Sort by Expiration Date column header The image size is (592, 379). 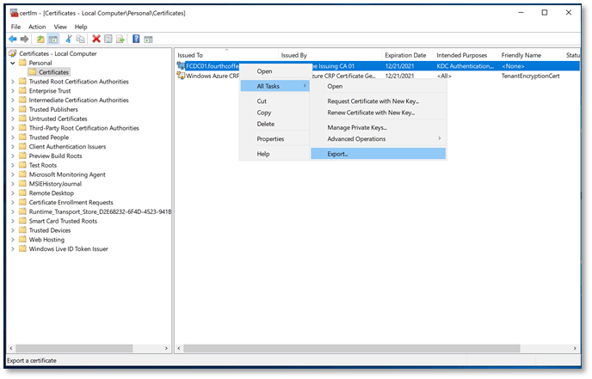405,55
